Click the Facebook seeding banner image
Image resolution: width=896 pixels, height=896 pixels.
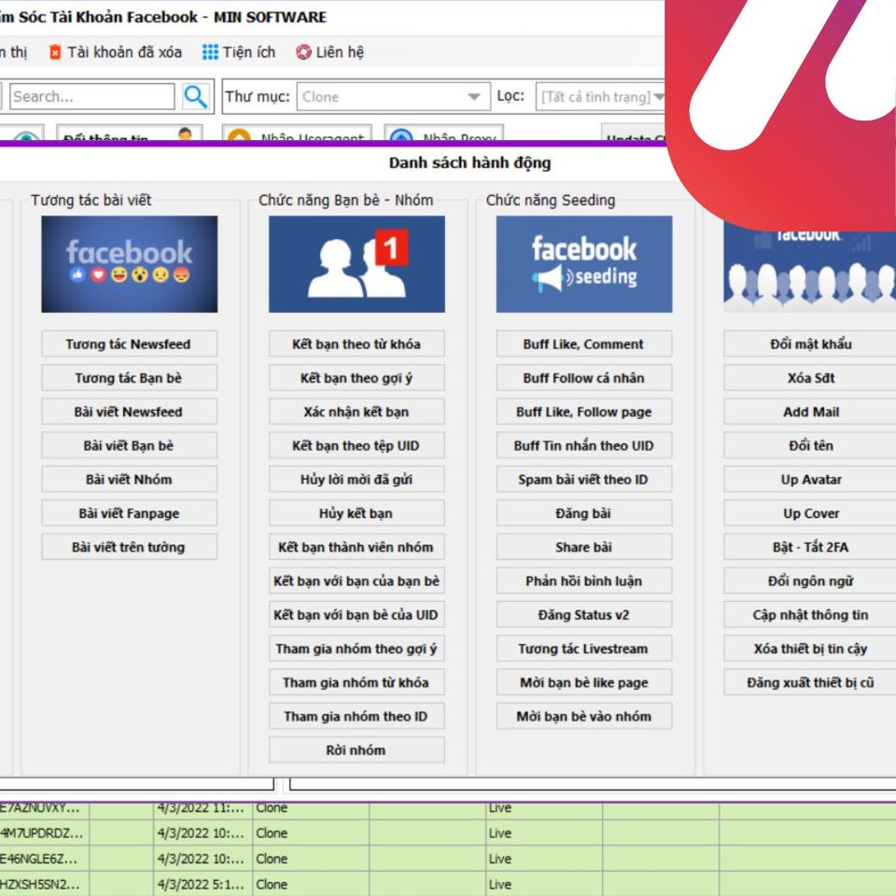click(584, 264)
